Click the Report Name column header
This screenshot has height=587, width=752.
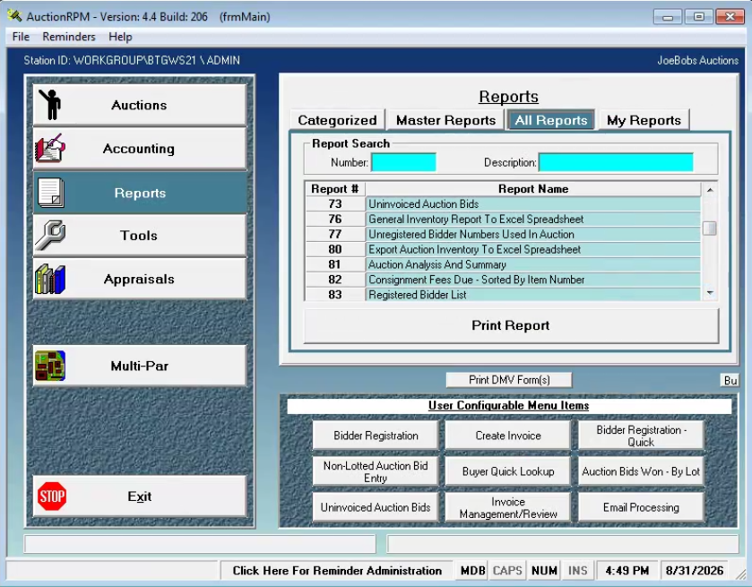pyautogui.click(x=532, y=189)
